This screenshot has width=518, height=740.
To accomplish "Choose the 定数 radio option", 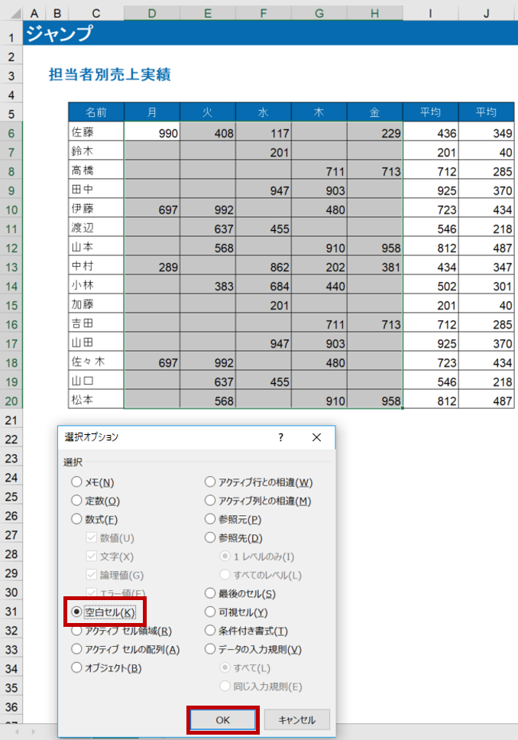I will coord(76,501).
